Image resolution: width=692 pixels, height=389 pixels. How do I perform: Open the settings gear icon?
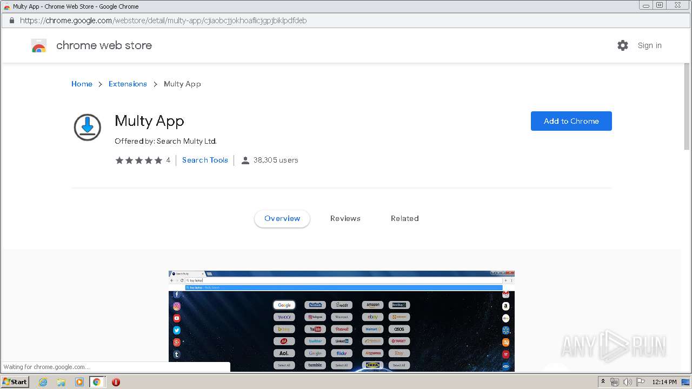click(x=623, y=45)
